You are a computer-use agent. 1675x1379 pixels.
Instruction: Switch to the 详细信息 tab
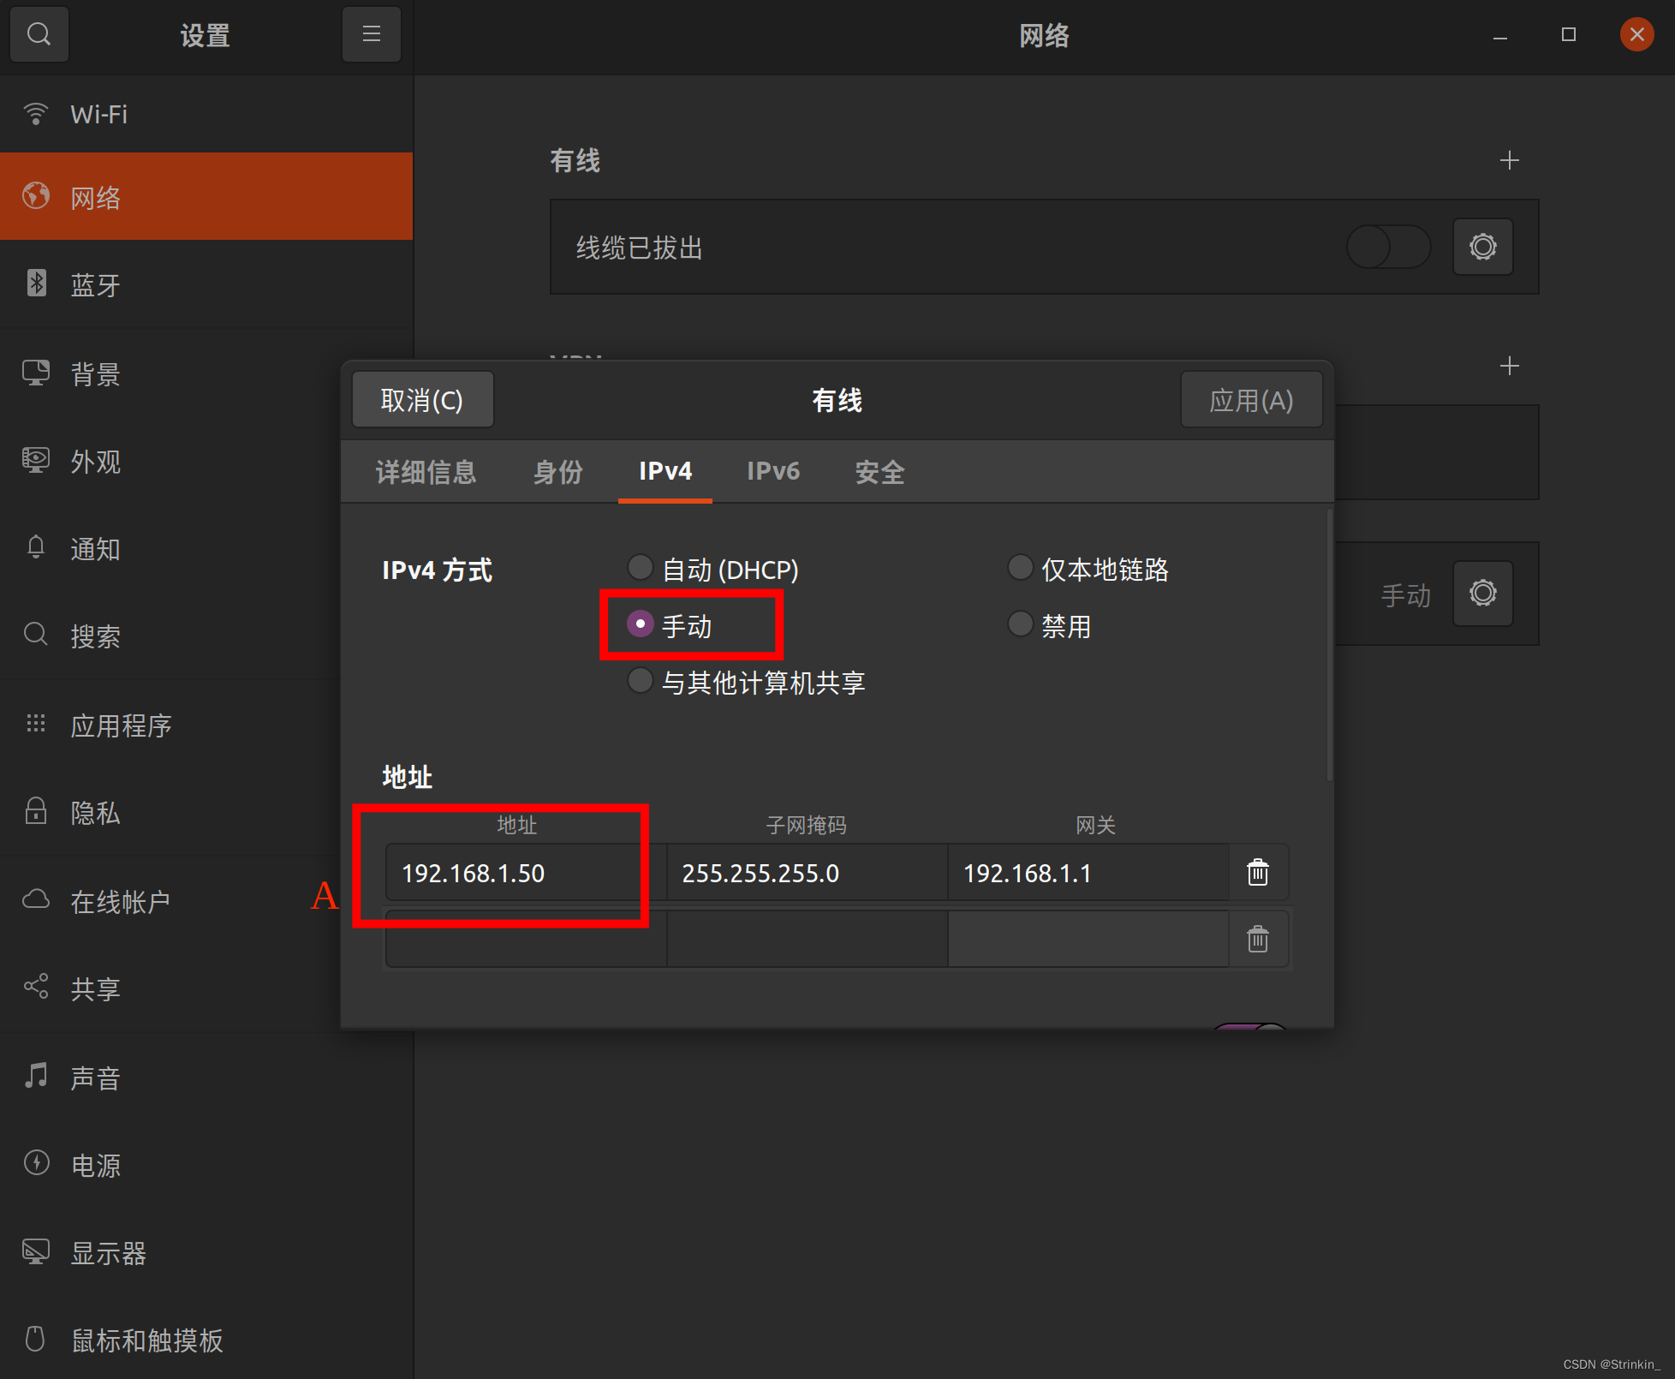(x=426, y=472)
